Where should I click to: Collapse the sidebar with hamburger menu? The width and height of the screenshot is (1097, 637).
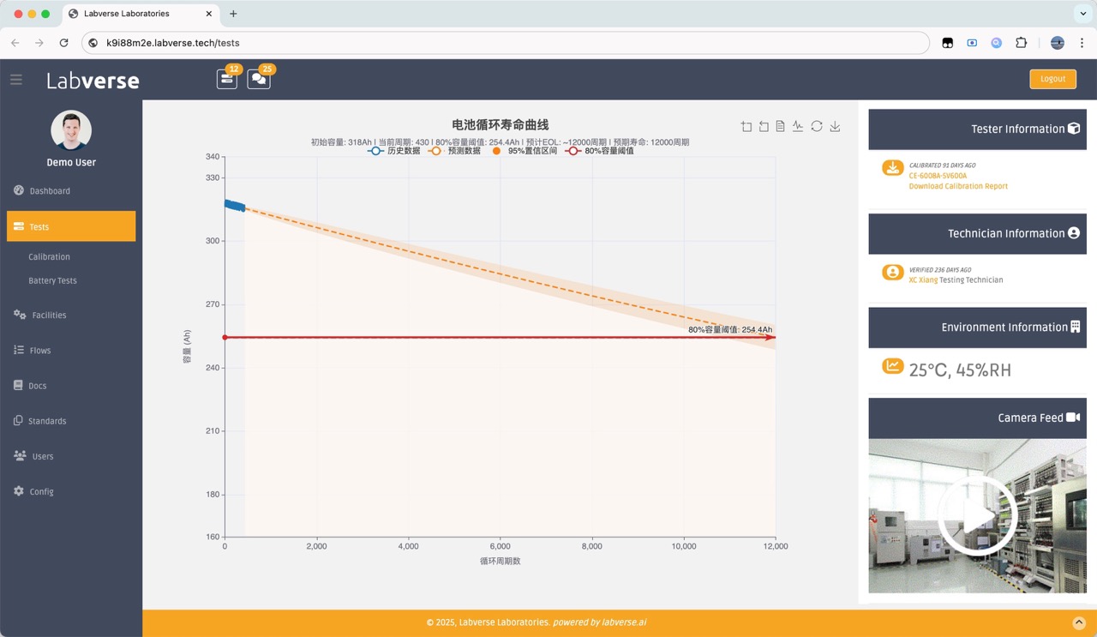(x=16, y=80)
